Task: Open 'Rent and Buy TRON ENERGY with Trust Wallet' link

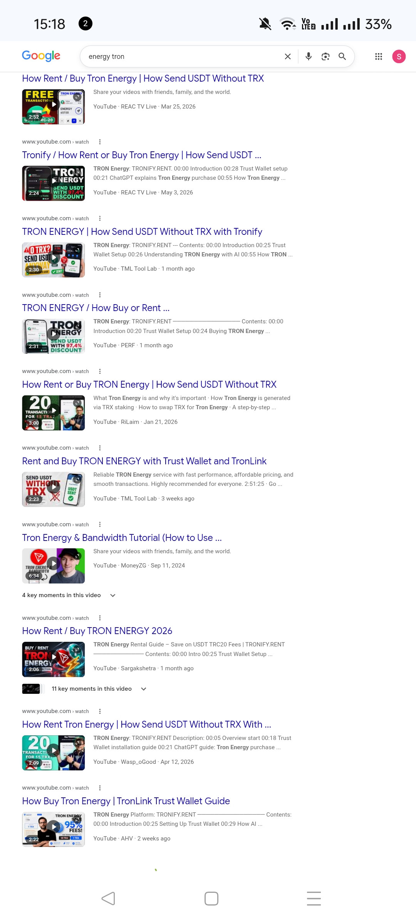Action: pyautogui.click(x=144, y=461)
